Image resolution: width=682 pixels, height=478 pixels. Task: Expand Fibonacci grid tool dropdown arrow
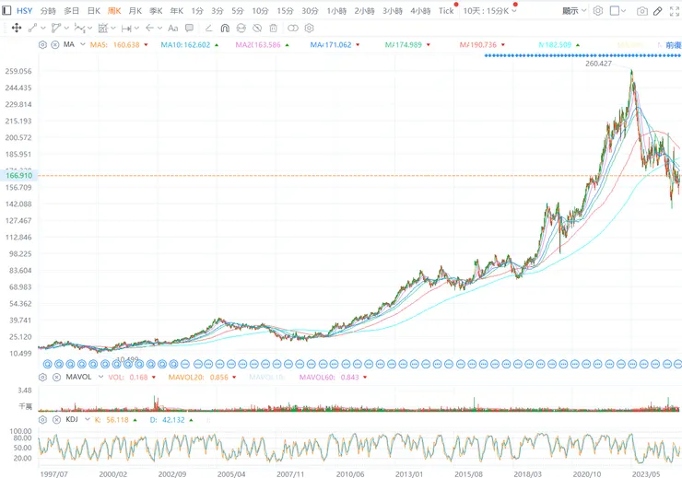click(113, 29)
